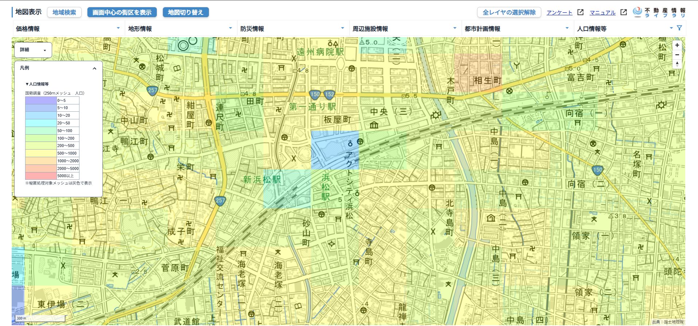Open external link icon beside マニュアル
The image size is (698, 326).
[x=624, y=12]
